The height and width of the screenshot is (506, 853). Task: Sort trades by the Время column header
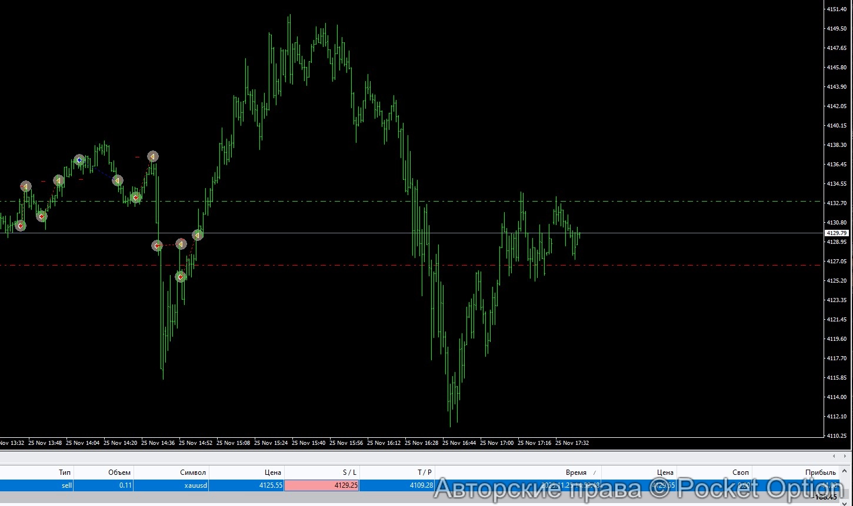pyautogui.click(x=576, y=473)
